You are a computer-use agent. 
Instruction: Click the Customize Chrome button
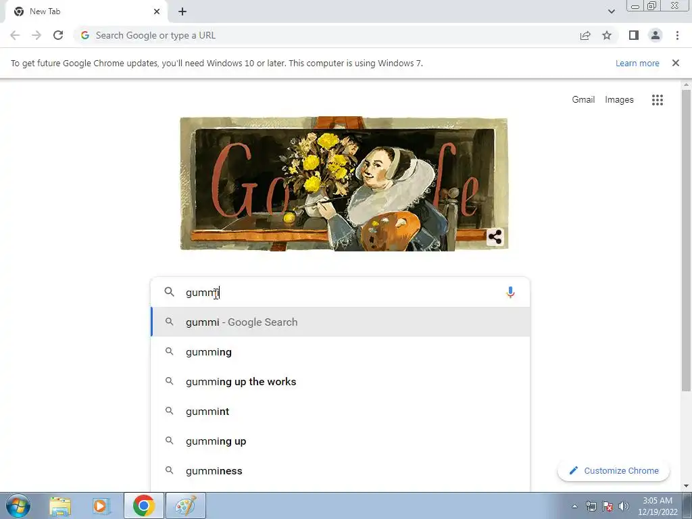[614, 470]
